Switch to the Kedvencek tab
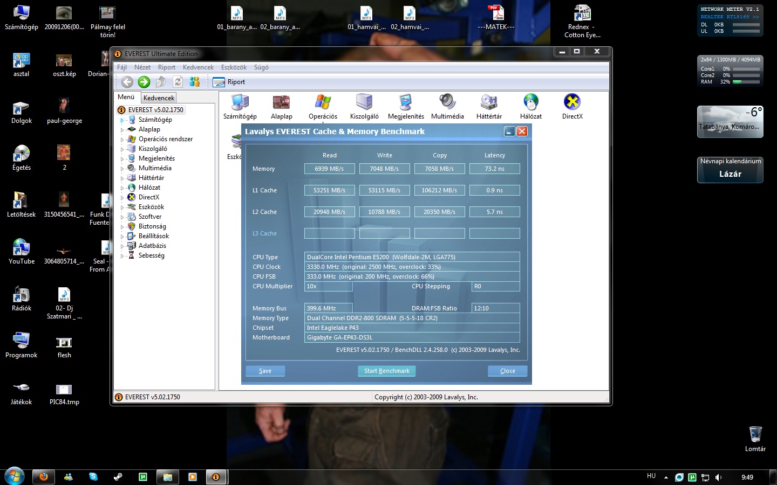Screen dimensions: 777x485 pos(159,98)
